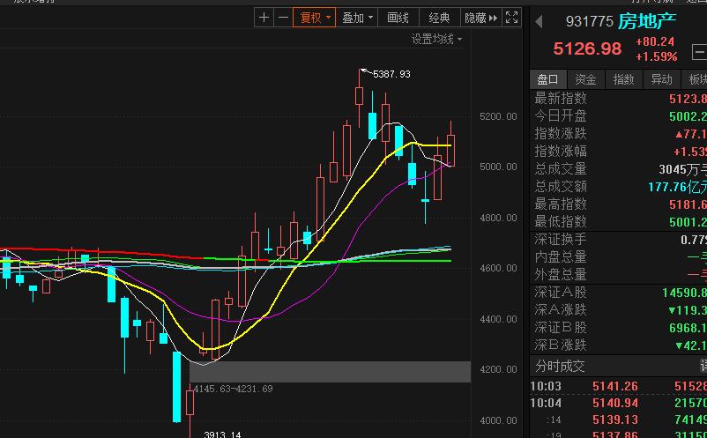Click the 5200.00 price axis label
707x438 pixels.
(x=498, y=116)
